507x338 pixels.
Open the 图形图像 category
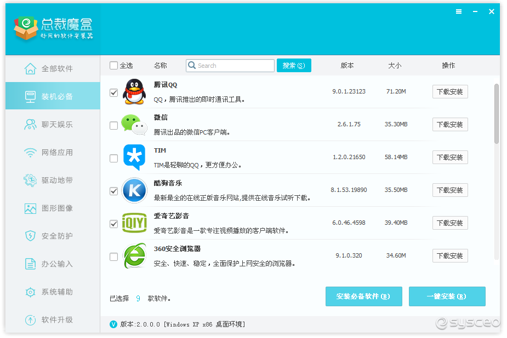pos(53,208)
